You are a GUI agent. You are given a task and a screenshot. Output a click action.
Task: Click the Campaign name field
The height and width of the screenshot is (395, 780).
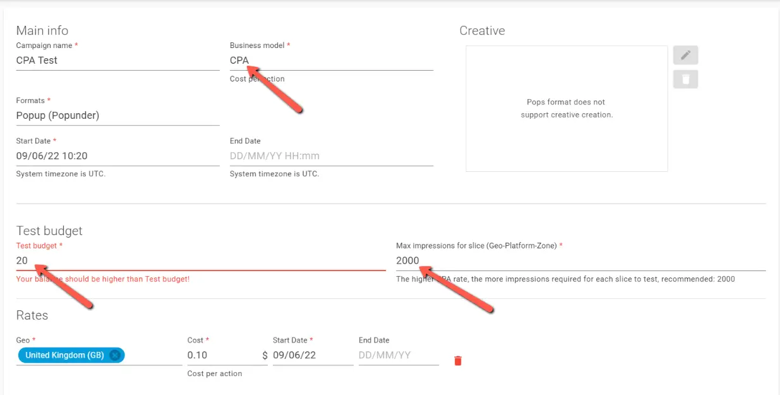click(117, 61)
